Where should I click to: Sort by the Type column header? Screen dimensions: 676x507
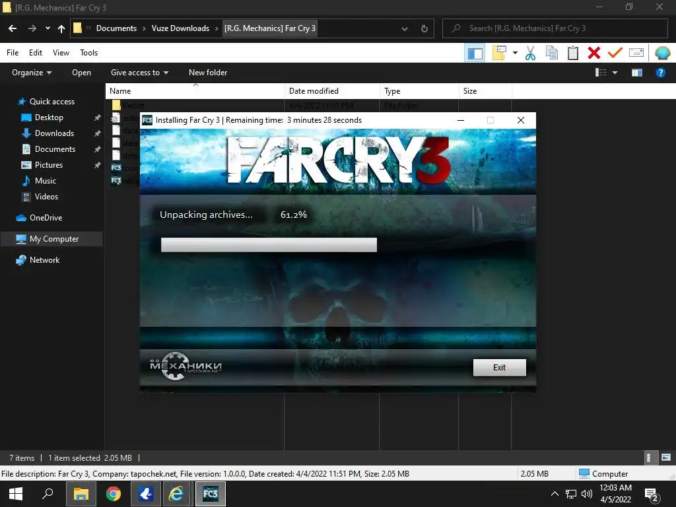point(419,91)
